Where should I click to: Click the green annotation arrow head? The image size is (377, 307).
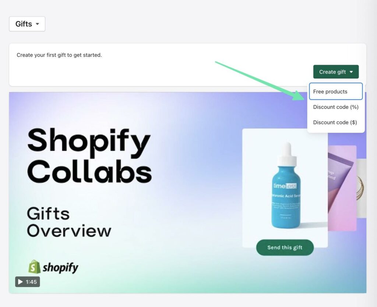[x=300, y=96]
